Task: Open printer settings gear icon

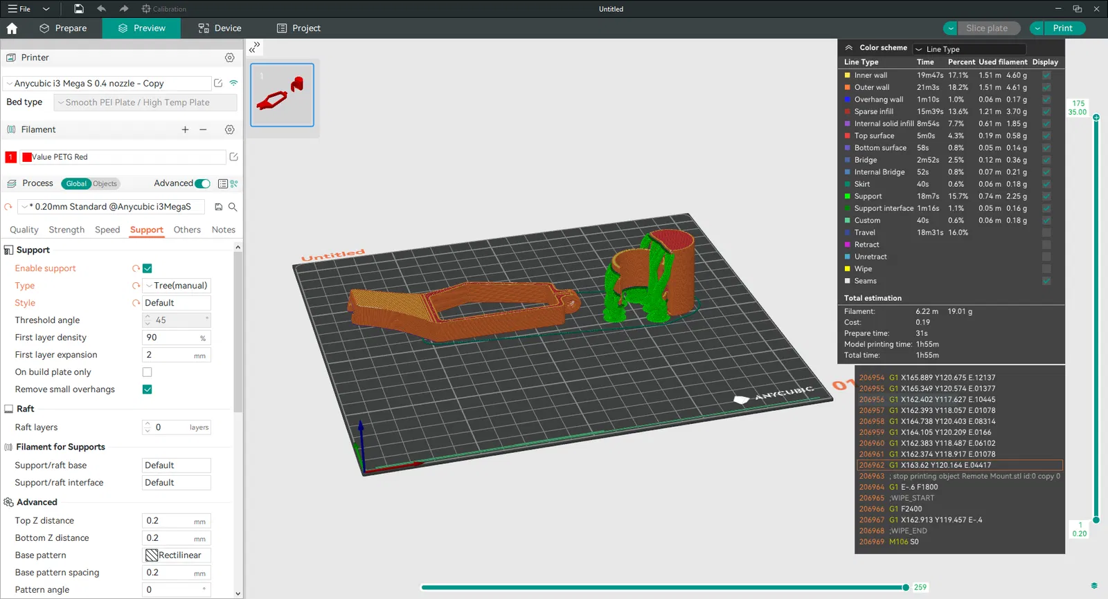Action: [229, 58]
